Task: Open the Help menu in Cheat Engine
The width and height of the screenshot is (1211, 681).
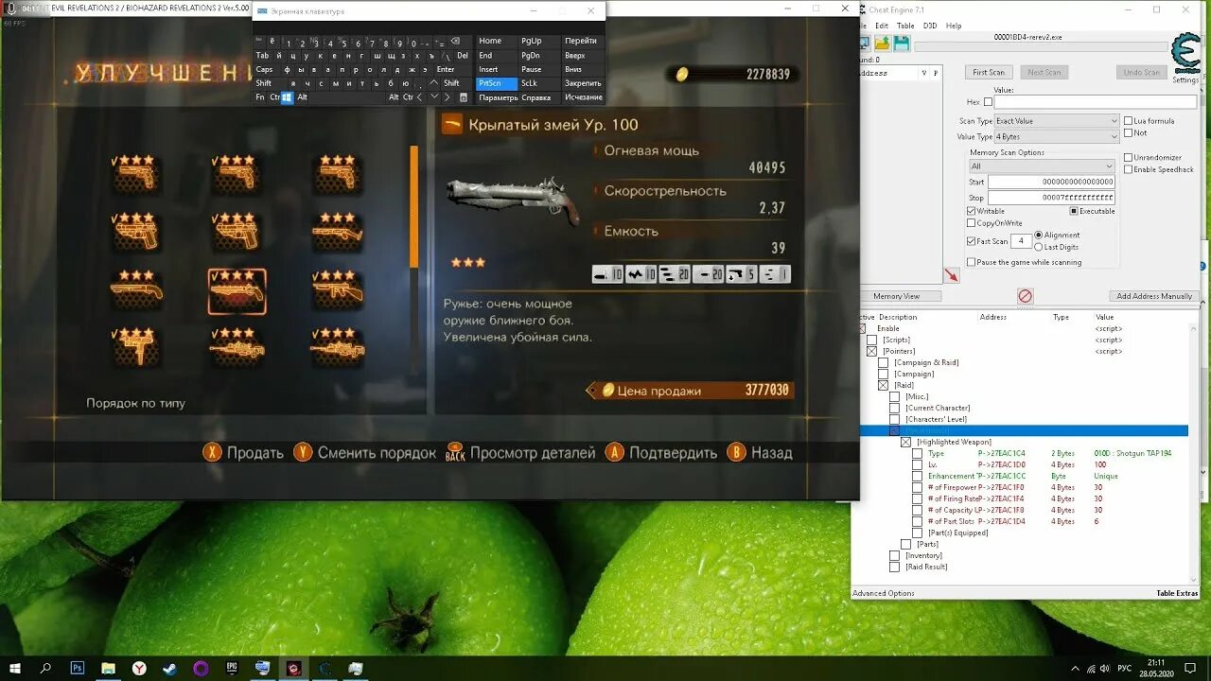Action: coord(954,26)
